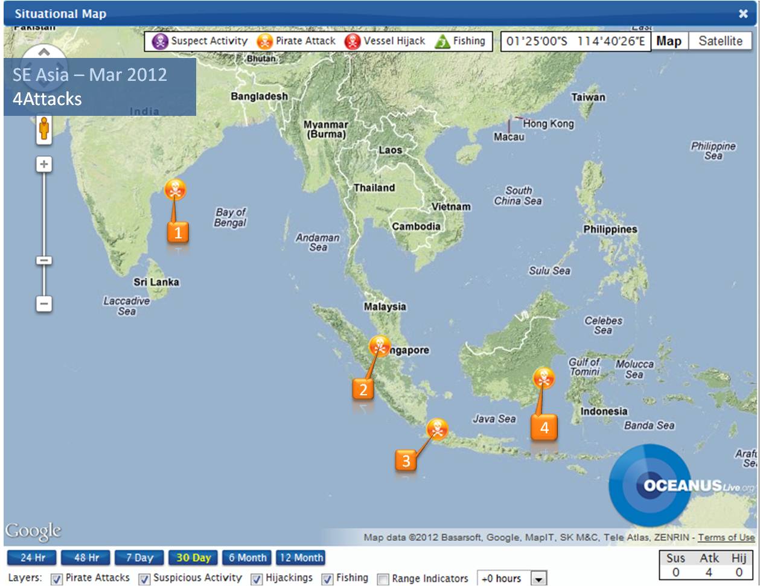760x586 pixels.
Task: Click the Myanmar (Burma) map label
Action: (x=326, y=129)
